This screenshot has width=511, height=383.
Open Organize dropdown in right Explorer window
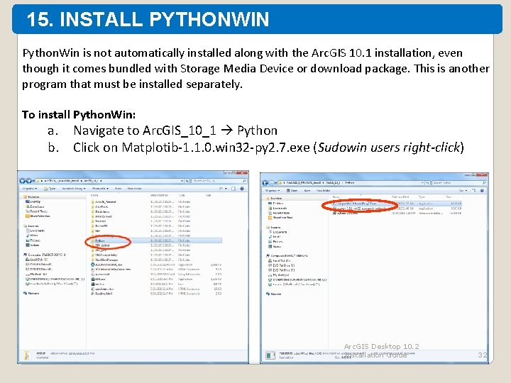tap(273, 191)
